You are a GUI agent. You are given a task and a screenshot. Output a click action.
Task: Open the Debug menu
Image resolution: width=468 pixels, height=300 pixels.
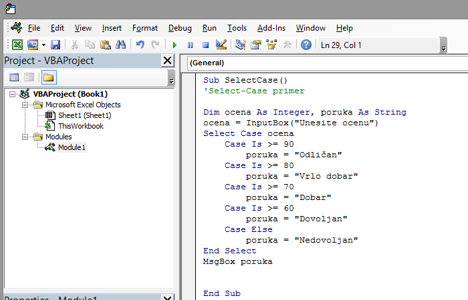tap(180, 28)
